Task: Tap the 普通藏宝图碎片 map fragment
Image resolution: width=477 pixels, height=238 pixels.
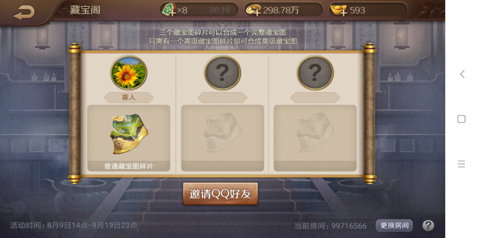Action: click(x=129, y=138)
